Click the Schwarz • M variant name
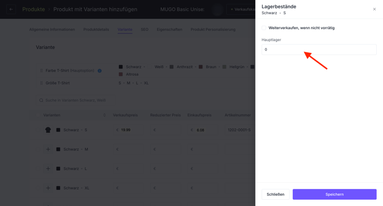 click(75, 149)
